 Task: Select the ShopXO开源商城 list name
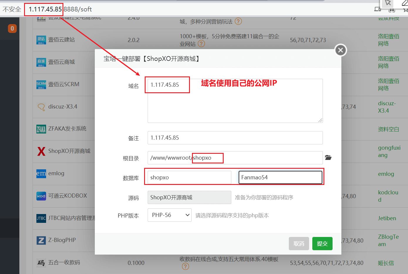pos(69,151)
